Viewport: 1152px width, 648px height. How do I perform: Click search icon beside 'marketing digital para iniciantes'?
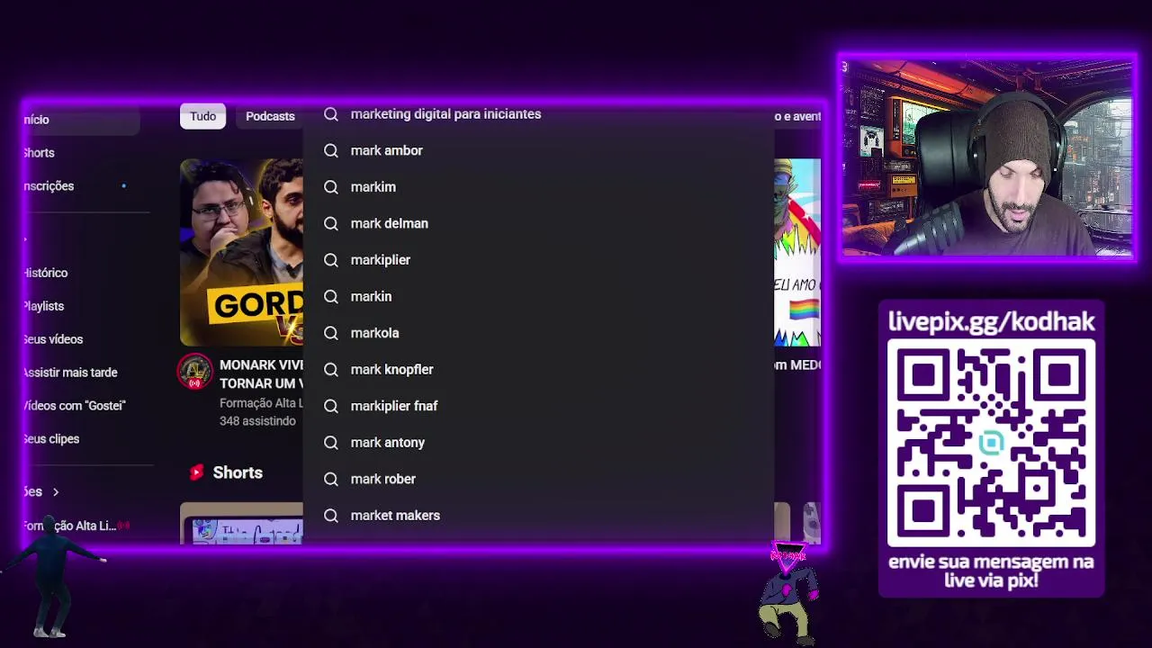tap(331, 114)
